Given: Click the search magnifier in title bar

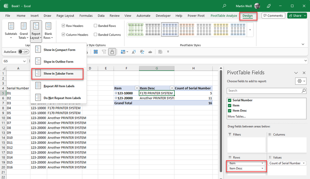Looking at the screenshot, I should [x=225, y=6].
